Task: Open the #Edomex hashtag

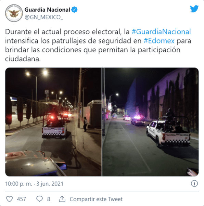Action: point(159,41)
